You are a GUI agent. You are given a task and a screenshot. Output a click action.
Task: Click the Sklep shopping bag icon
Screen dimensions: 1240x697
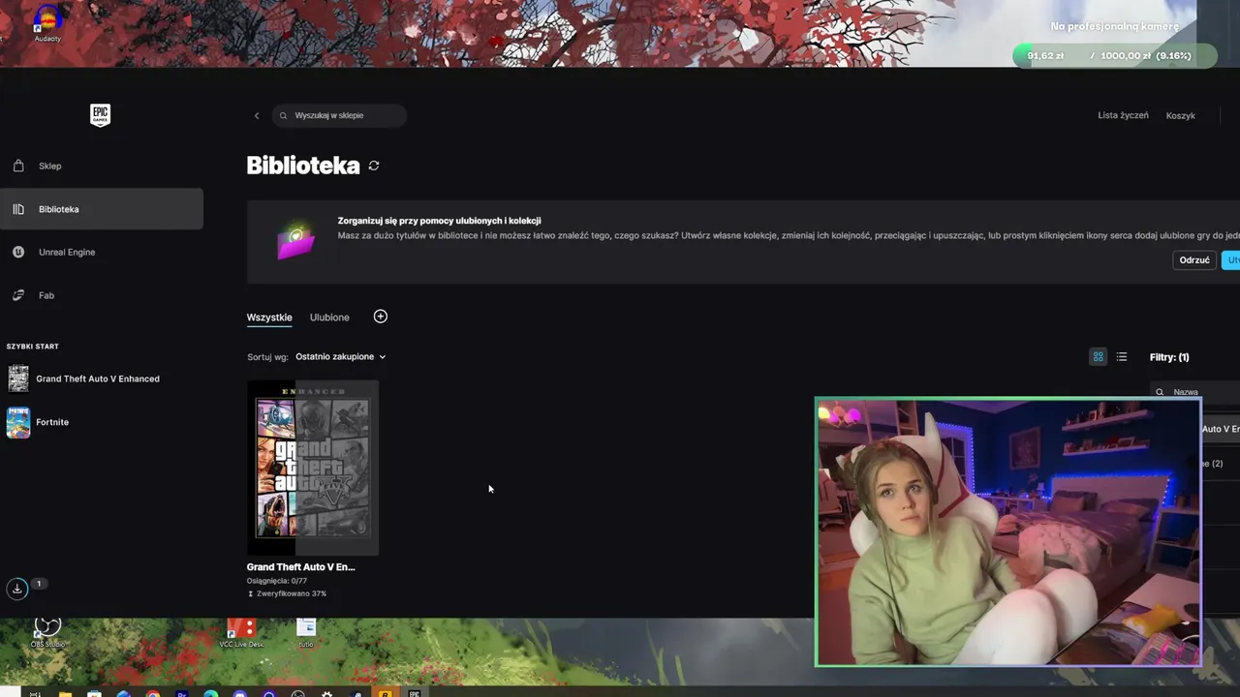(18, 166)
